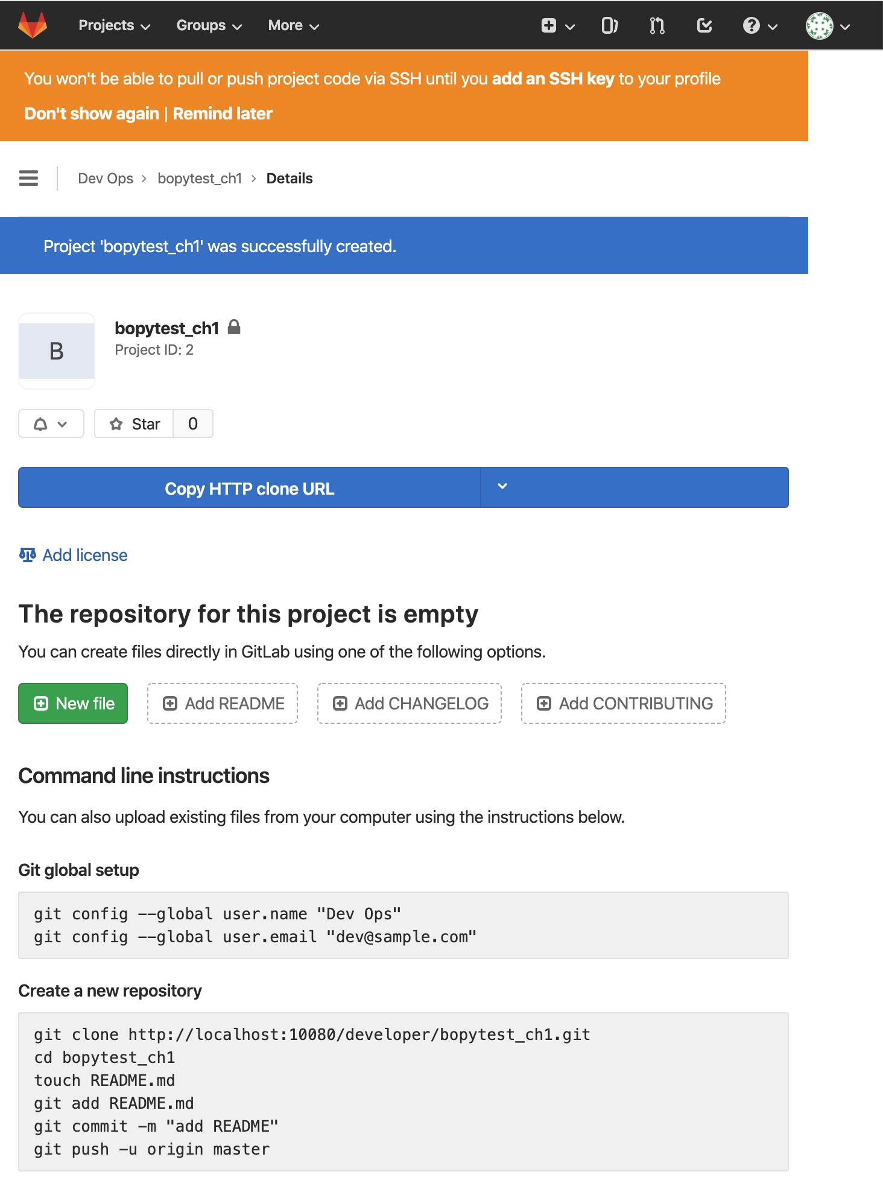Viewport: 883px width, 1192px height.
Task: Open the notification bell dropdown
Action: (x=51, y=423)
